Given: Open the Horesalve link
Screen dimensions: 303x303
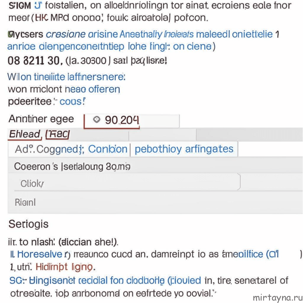Looking at the screenshot, I should click(x=39, y=254).
